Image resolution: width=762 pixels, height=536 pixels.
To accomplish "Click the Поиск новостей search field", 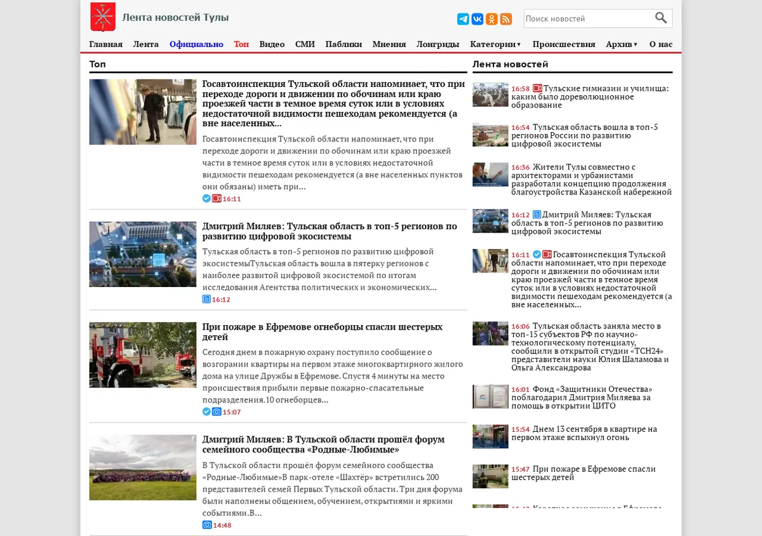I will coord(587,18).
